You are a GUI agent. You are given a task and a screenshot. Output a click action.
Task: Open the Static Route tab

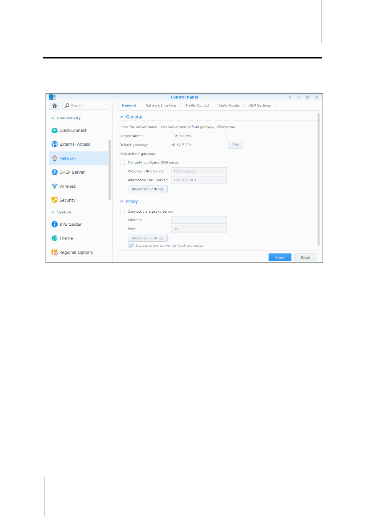coord(228,105)
